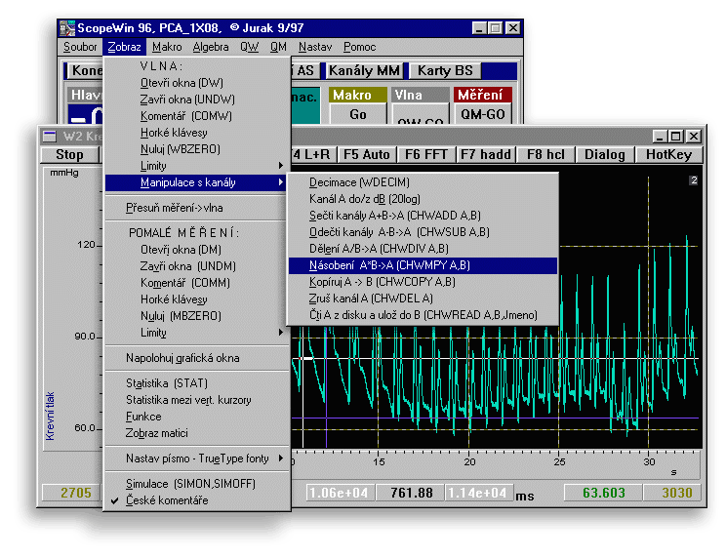
Task: Click the 1.06e+04 cursor value field
Action: click(x=339, y=493)
